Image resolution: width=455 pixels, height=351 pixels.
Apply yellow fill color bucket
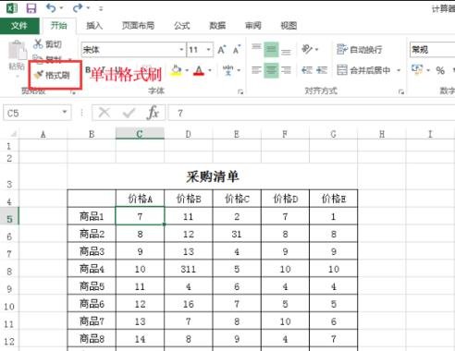click(x=177, y=70)
